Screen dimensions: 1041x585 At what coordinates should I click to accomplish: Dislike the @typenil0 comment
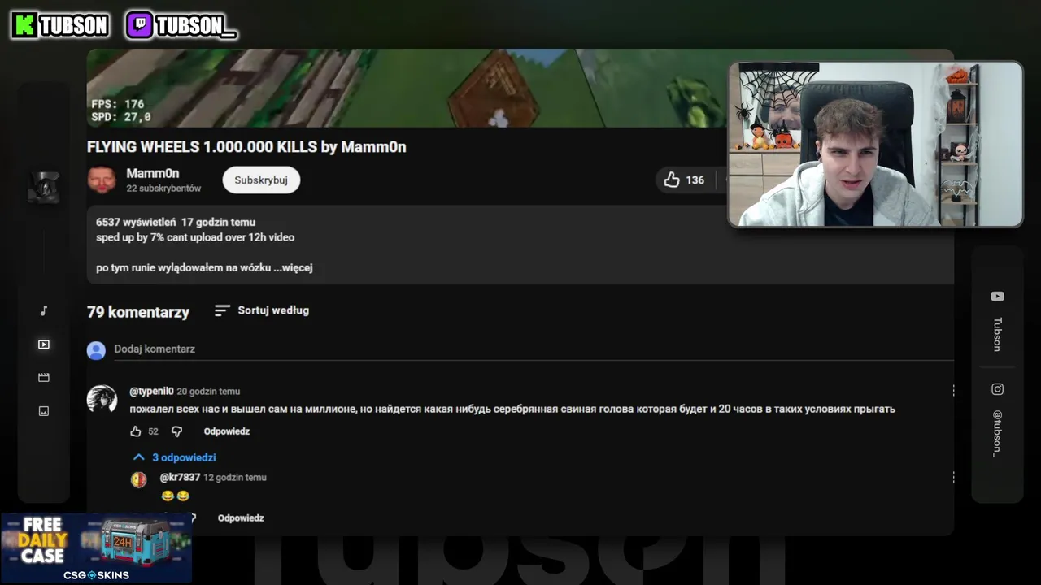(x=176, y=431)
